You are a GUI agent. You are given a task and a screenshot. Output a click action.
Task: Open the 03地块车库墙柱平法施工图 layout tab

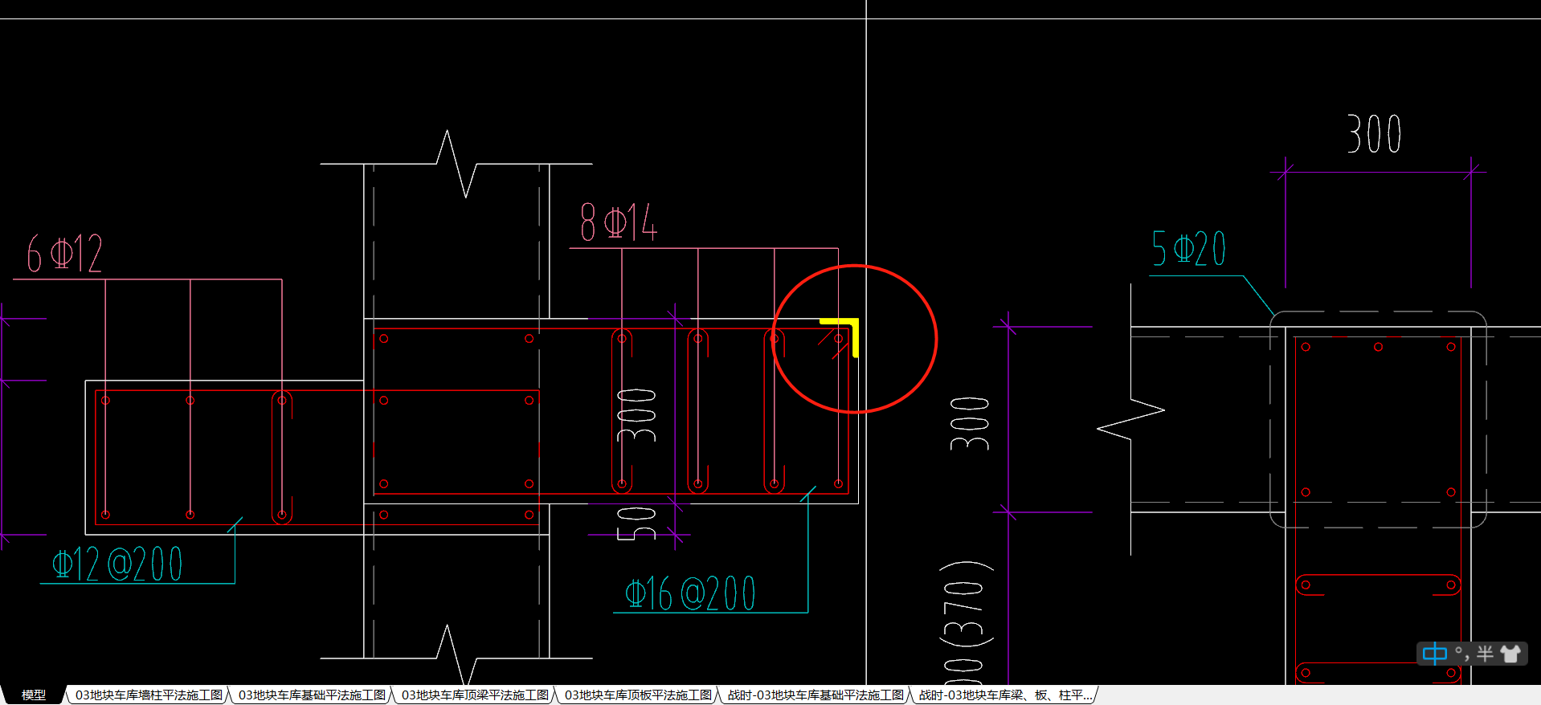click(149, 695)
